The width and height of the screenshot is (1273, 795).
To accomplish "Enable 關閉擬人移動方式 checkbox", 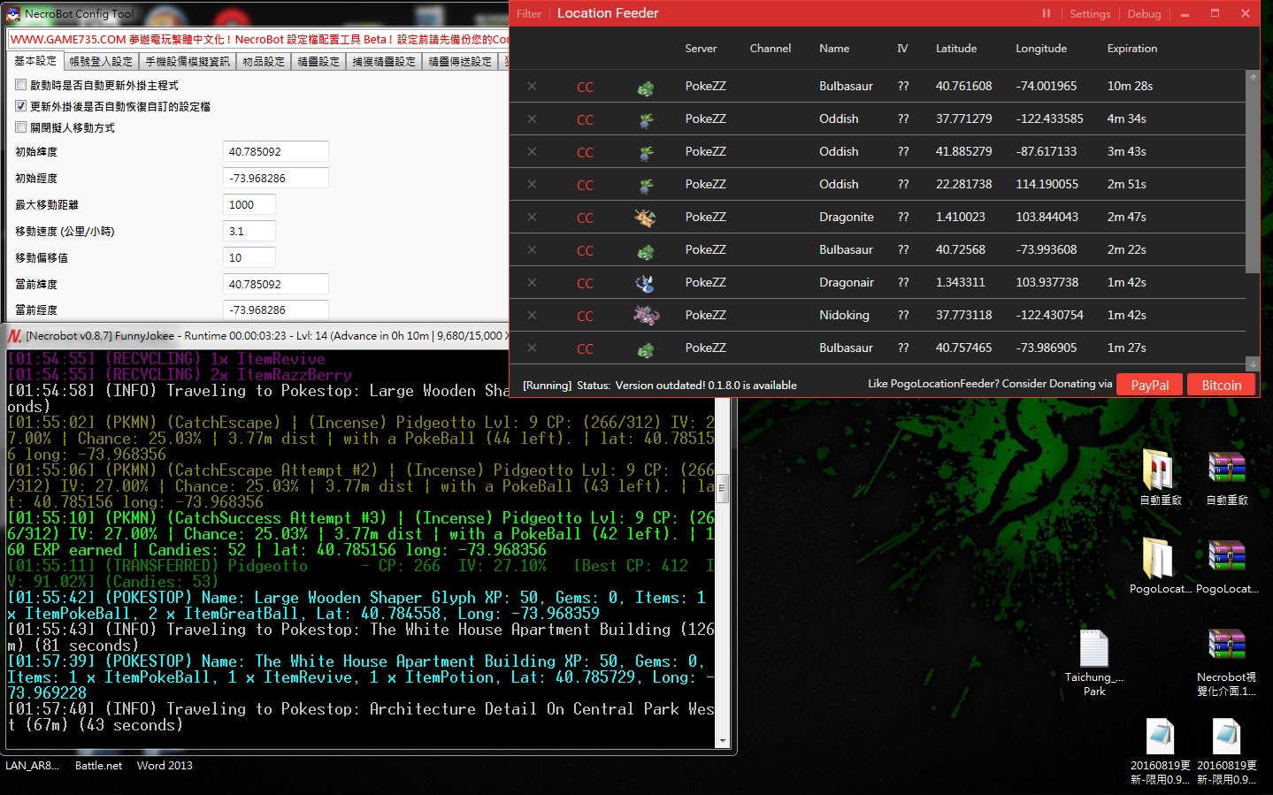I will 21,127.
